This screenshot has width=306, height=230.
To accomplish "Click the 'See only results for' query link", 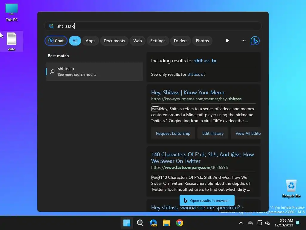I will point(195,74).
